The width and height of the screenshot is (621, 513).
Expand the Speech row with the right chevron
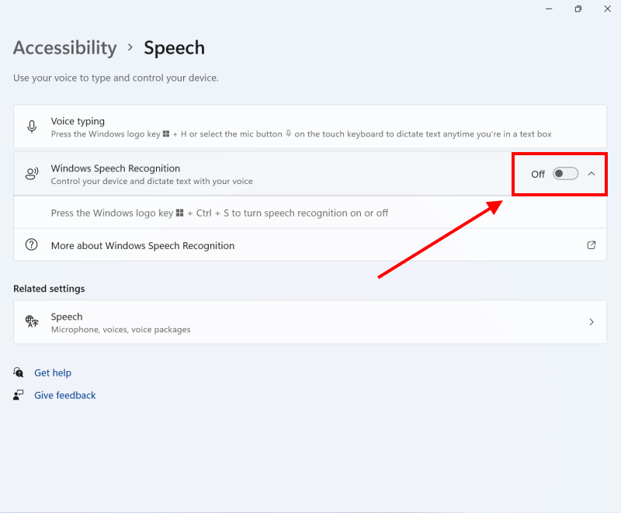click(591, 321)
